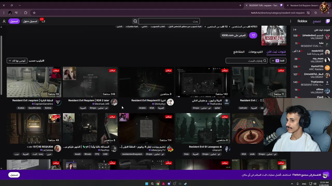Click the Twitch logo home icon
The height and width of the screenshot is (186, 332).
tap(328, 21)
